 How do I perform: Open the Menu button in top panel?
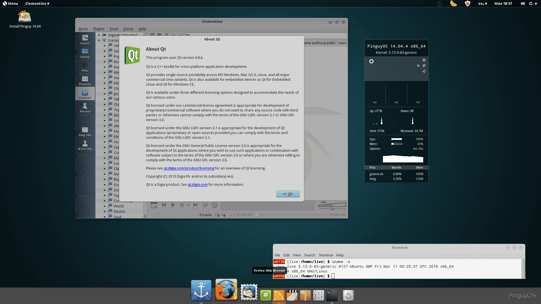click(x=10, y=3)
